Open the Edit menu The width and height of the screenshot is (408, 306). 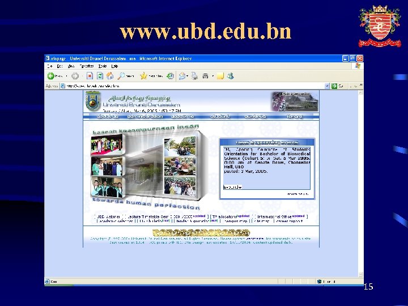[60, 66]
